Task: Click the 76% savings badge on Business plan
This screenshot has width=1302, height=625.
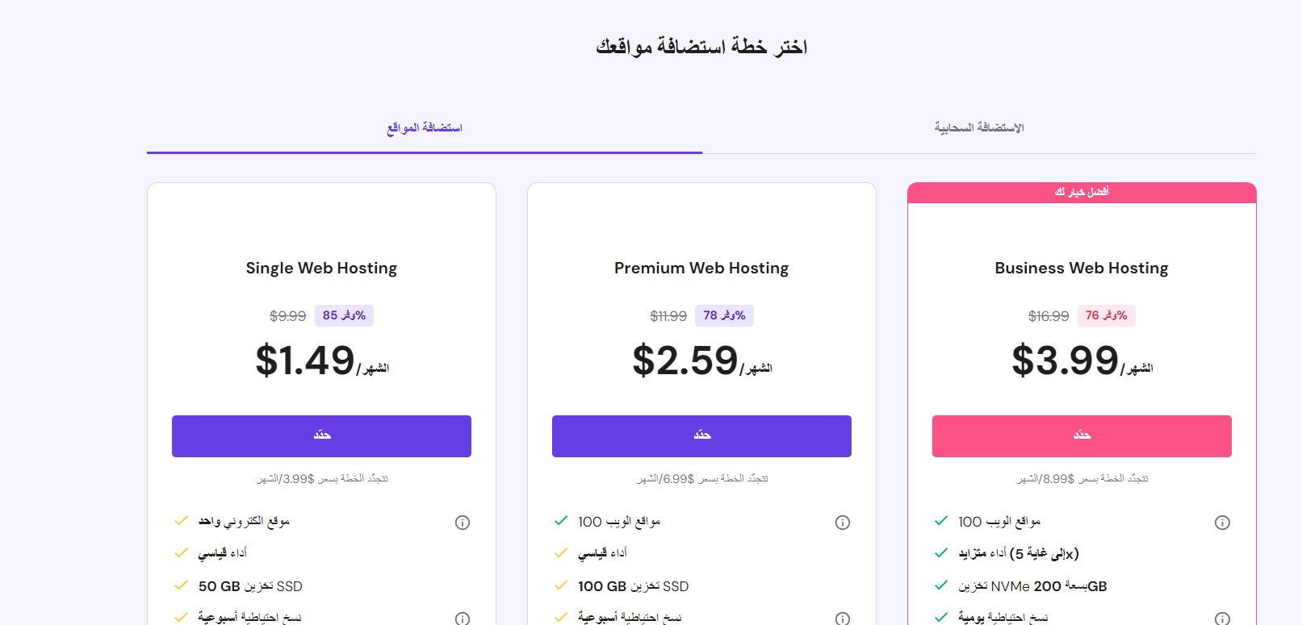Action: coord(1106,315)
